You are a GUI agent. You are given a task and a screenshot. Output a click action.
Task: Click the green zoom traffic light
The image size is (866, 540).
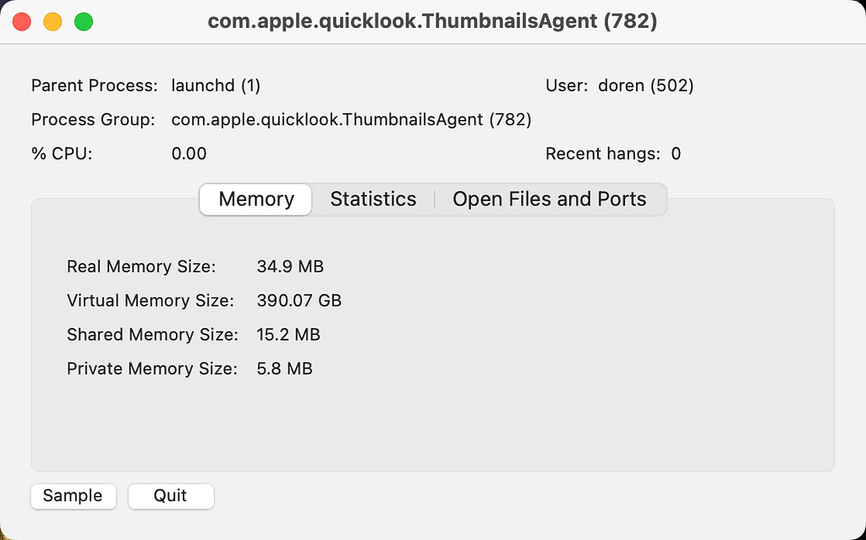(82, 21)
